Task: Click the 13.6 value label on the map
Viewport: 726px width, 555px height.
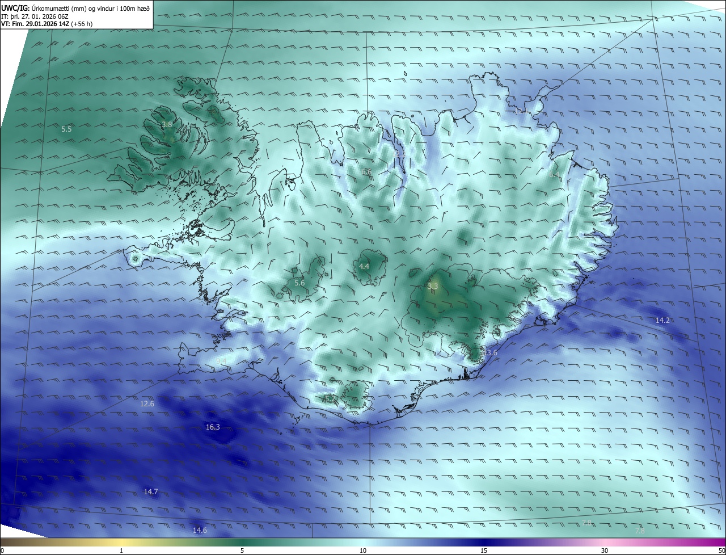Action: coord(490,353)
